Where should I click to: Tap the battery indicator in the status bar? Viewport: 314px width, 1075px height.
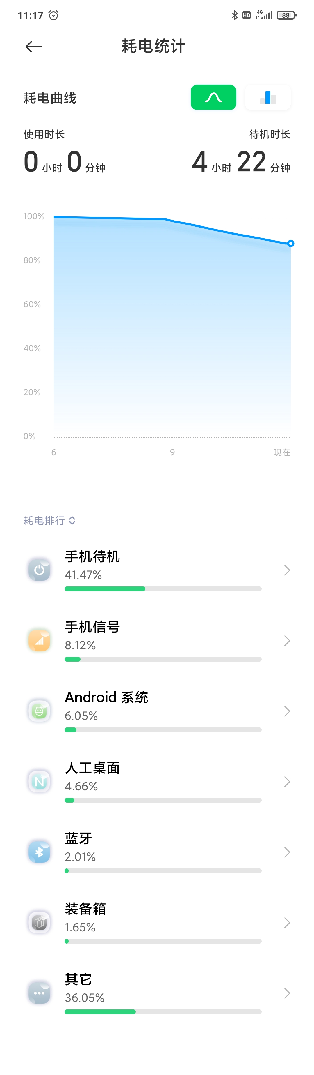(286, 15)
